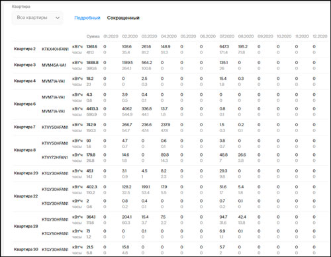Select device KTGY50HFAN1 in Квартира 28
Viewport: 331px width, 257px height.
pyautogui.click(x=55, y=233)
